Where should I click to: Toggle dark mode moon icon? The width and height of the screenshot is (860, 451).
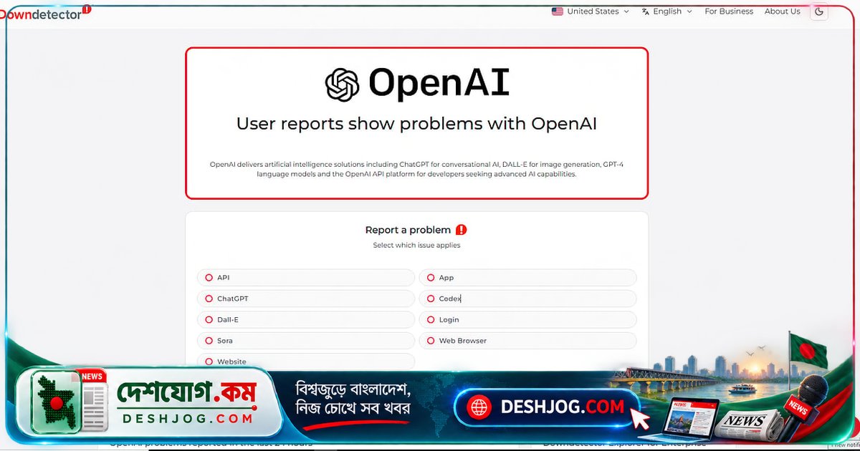point(820,11)
